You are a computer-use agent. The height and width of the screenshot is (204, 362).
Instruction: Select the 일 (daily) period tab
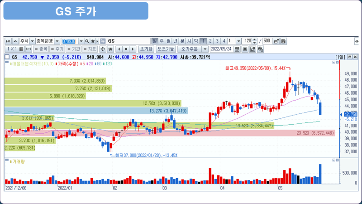155,41
